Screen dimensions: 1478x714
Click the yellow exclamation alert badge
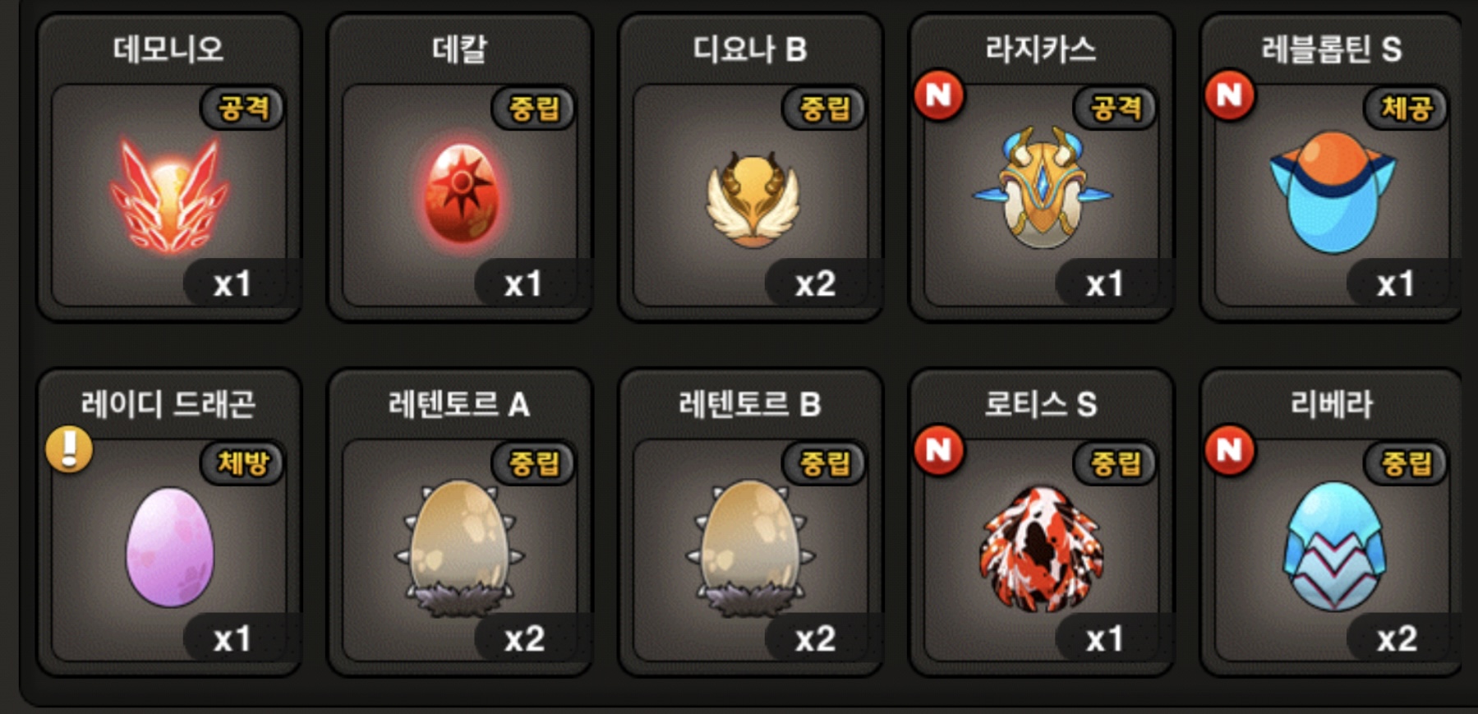click(69, 449)
